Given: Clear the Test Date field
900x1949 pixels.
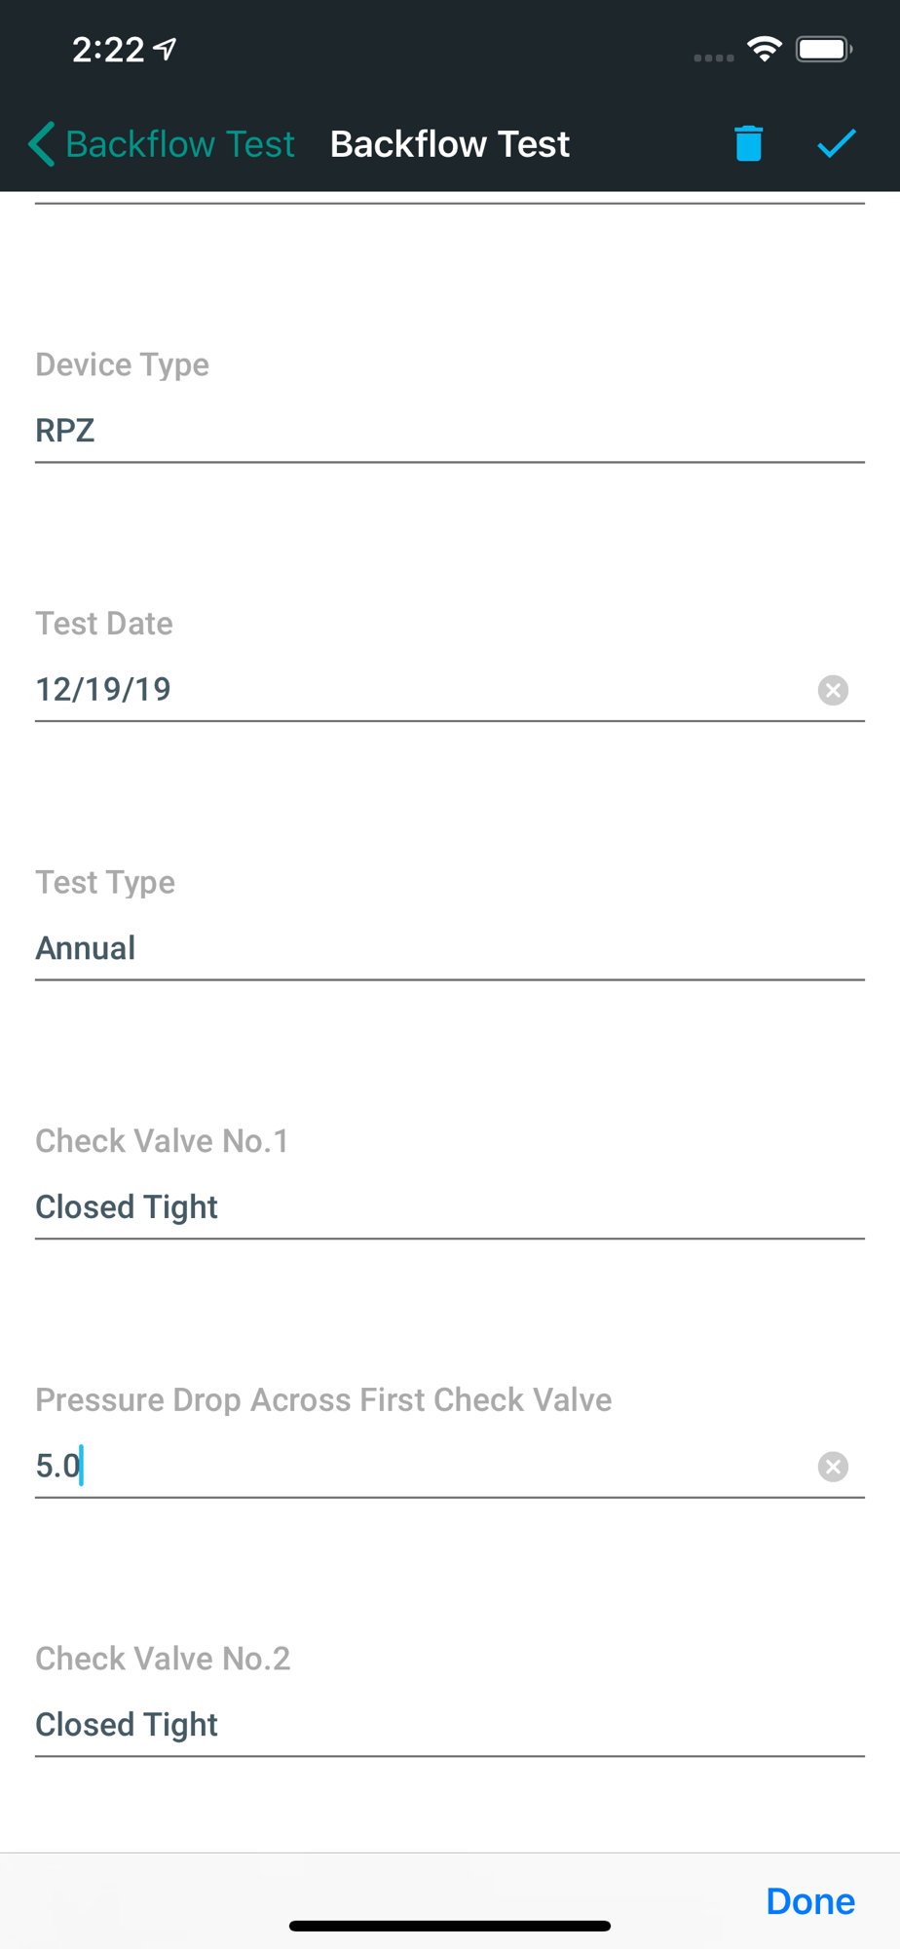Looking at the screenshot, I should [x=833, y=690].
